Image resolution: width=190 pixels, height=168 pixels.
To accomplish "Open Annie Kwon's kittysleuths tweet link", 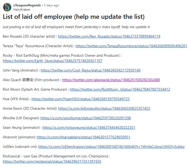I will [104, 108].
